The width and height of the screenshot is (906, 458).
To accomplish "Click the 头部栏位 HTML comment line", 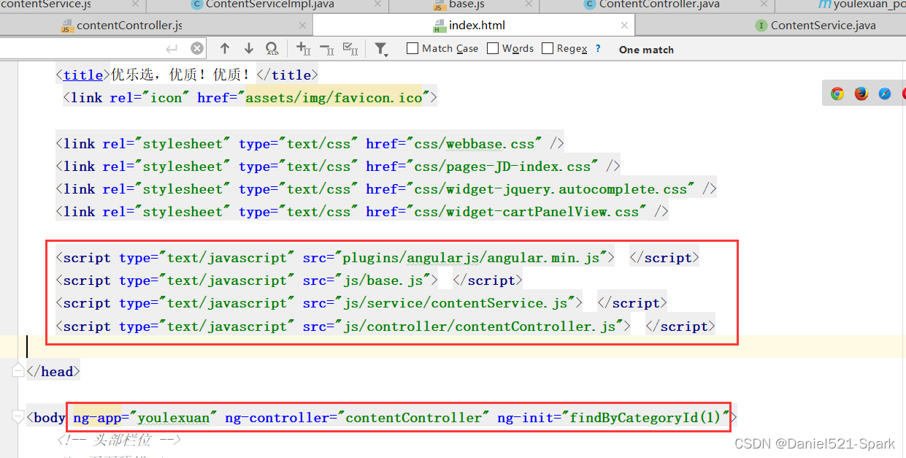I will pyautogui.click(x=118, y=440).
